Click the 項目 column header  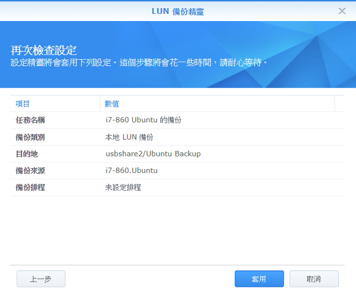[23, 104]
